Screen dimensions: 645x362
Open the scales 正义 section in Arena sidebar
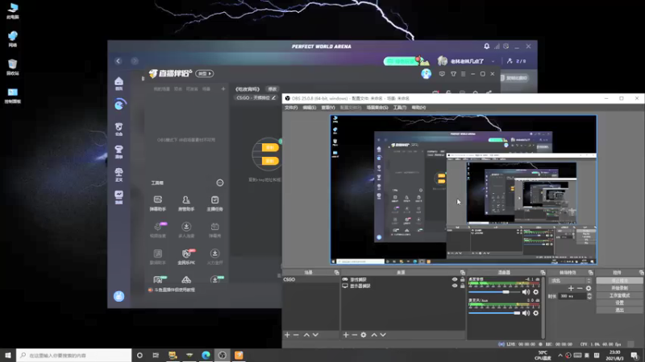coord(119,175)
